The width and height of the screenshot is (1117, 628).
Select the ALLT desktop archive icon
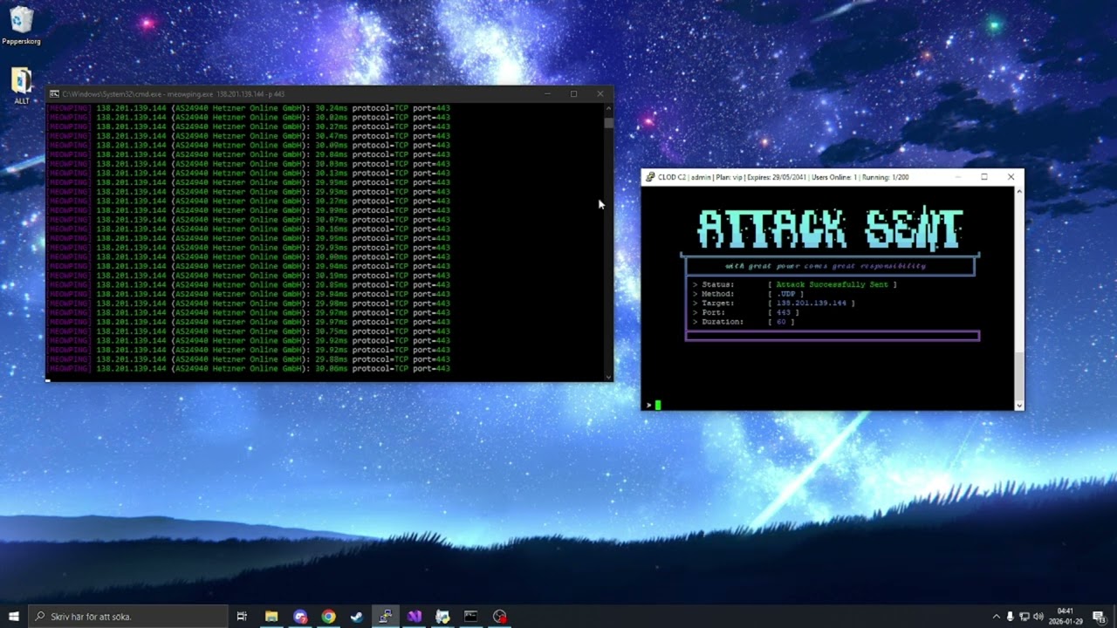[21, 85]
